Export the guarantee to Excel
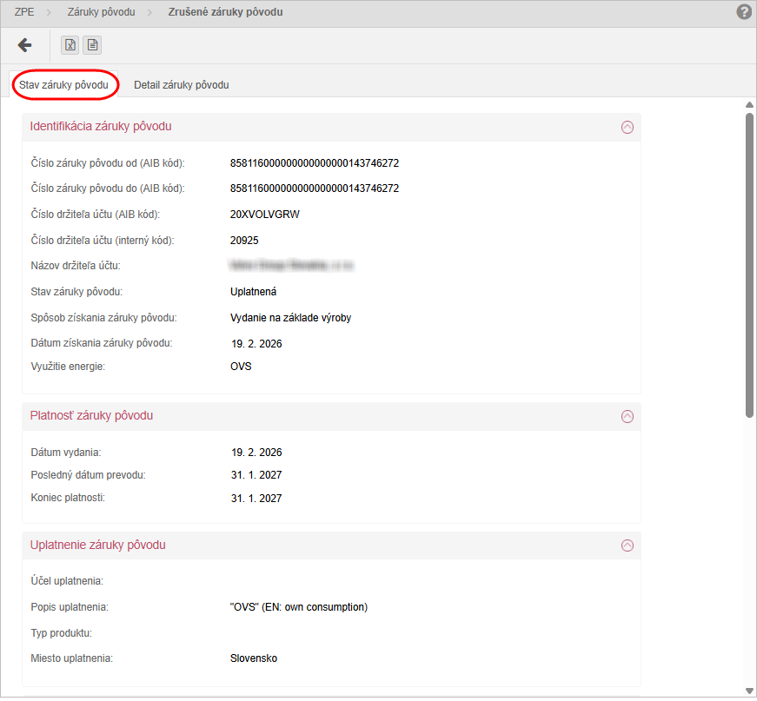The width and height of the screenshot is (757, 701). [x=70, y=45]
